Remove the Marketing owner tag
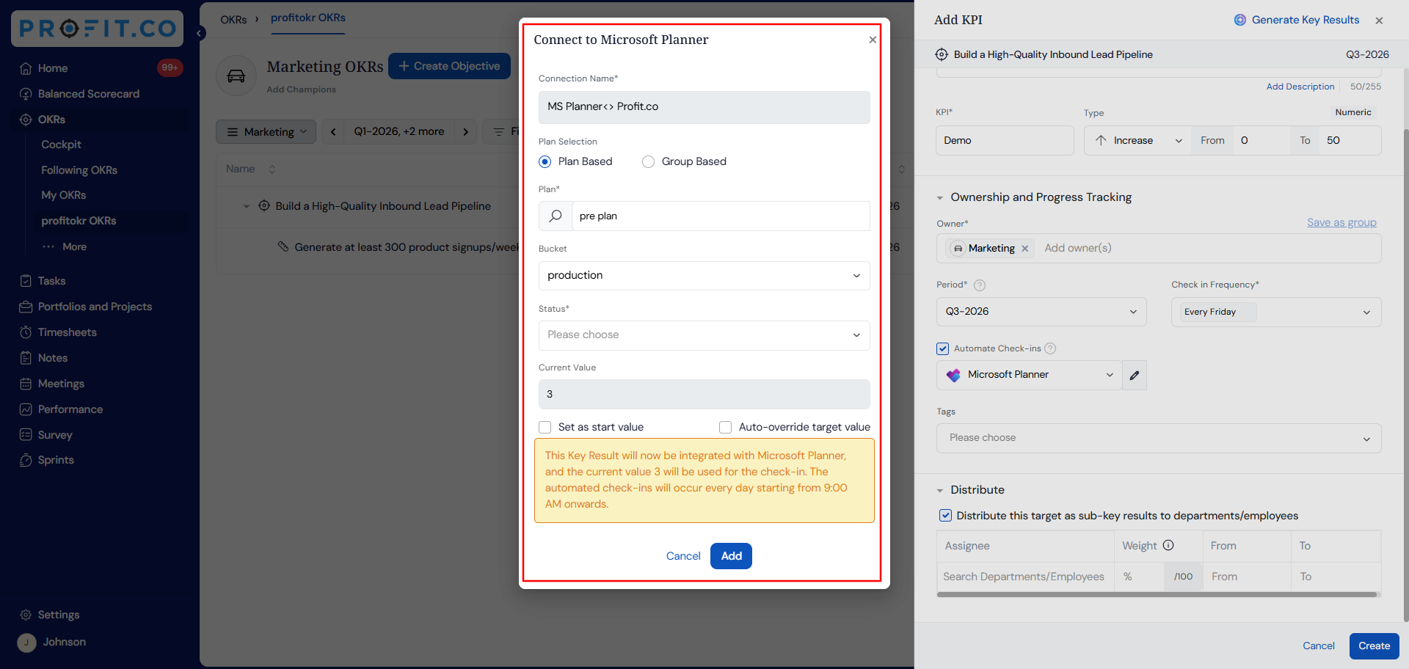1409x669 pixels. coord(1025,249)
